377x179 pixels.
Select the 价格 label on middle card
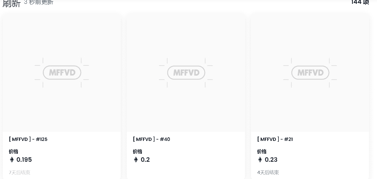click(137, 151)
